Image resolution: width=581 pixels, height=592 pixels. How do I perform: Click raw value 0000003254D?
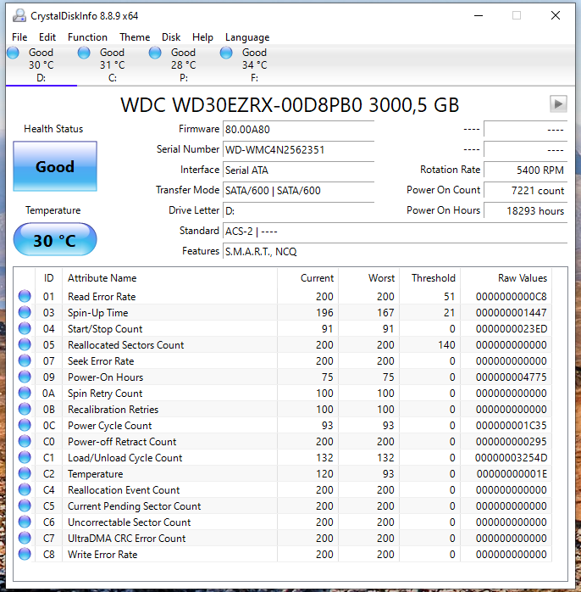pos(511,458)
